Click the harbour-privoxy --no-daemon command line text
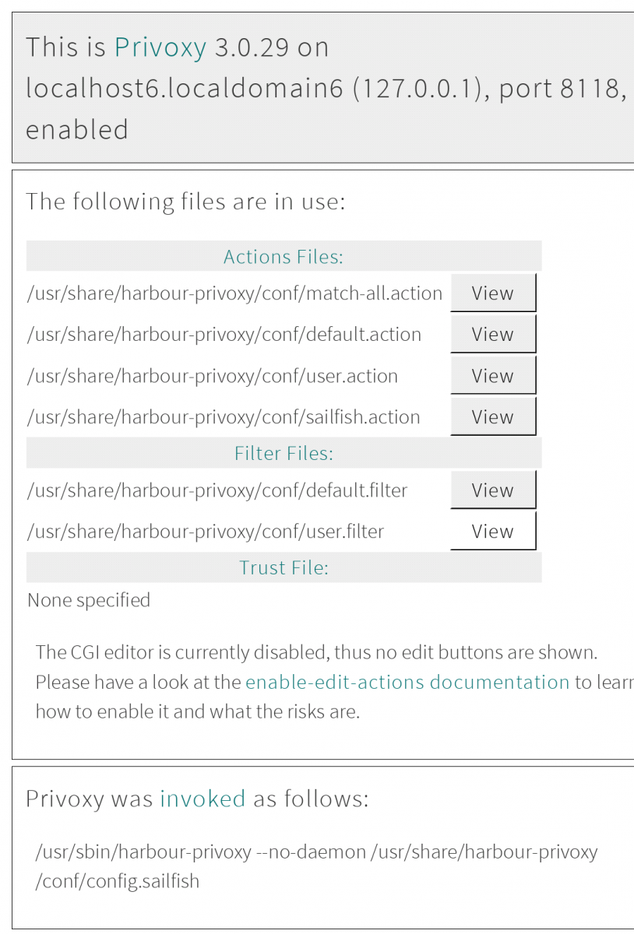Screen dimensions: 634x934 tap(316, 851)
